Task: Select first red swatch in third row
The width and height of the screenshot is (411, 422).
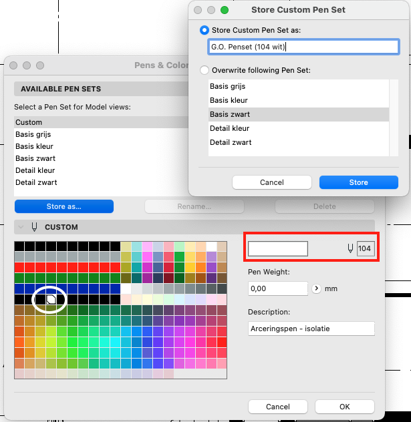Action: coord(19,268)
